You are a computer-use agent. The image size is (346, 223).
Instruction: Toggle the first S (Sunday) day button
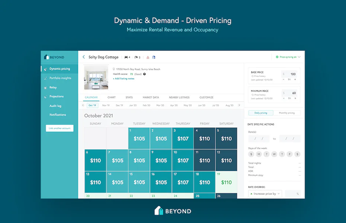[251, 154]
